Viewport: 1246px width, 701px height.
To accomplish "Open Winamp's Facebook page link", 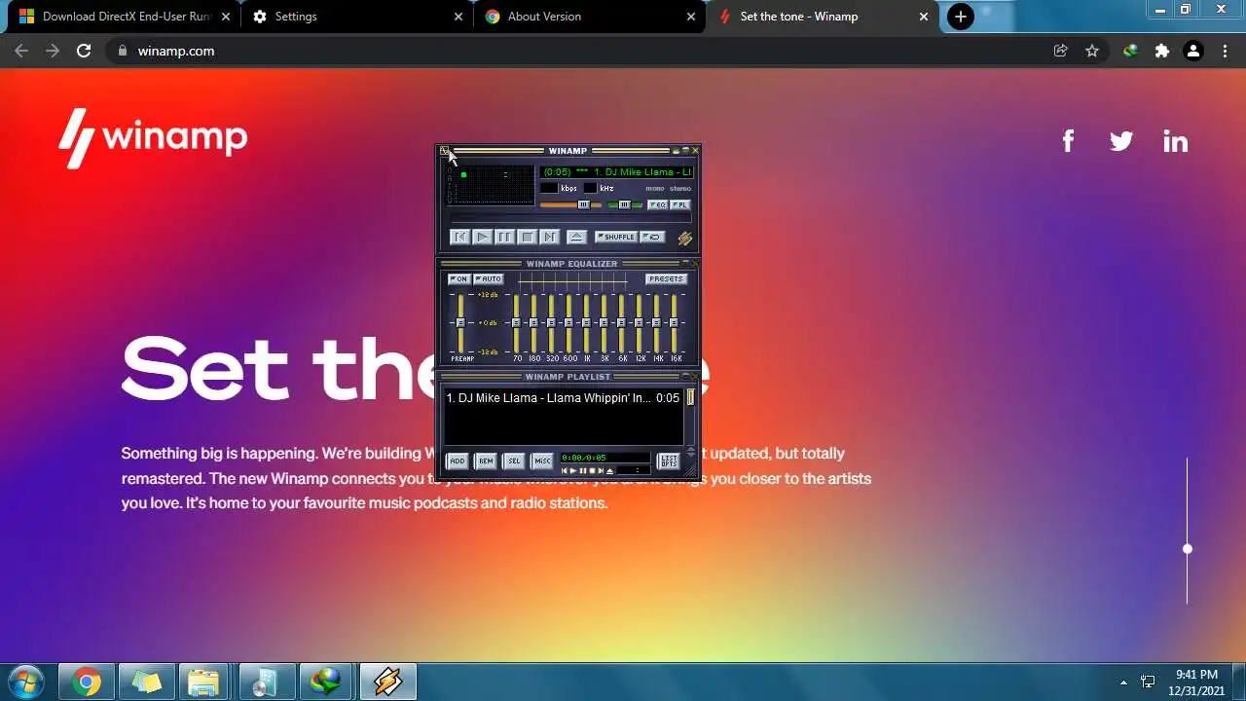I will point(1068,141).
